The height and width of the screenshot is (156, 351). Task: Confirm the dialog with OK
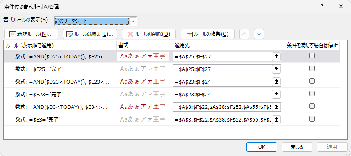(262, 147)
